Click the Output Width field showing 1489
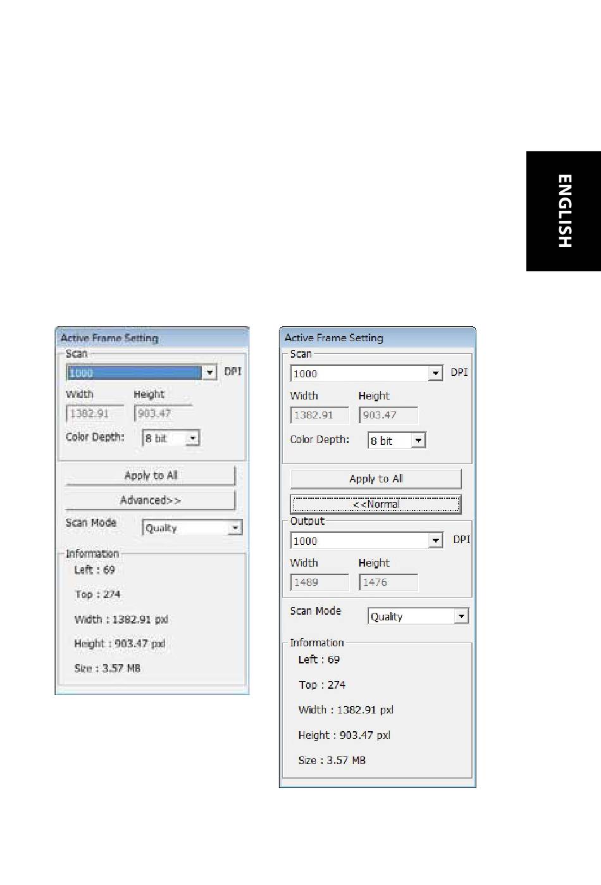The width and height of the screenshot is (601, 885). (x=319, y=582)
